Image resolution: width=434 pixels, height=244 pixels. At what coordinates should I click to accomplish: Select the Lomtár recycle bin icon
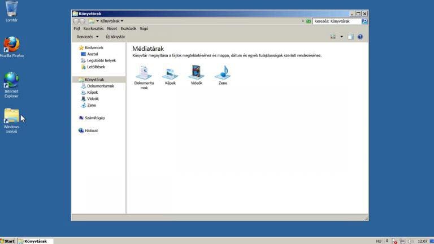[x=11, y=9]
